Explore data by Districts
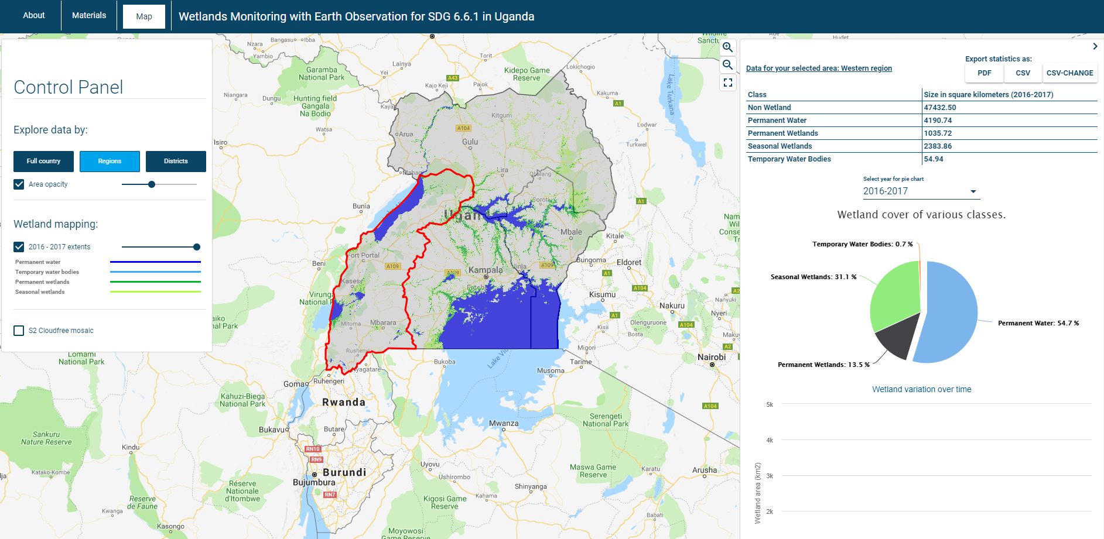 point(176,161)
